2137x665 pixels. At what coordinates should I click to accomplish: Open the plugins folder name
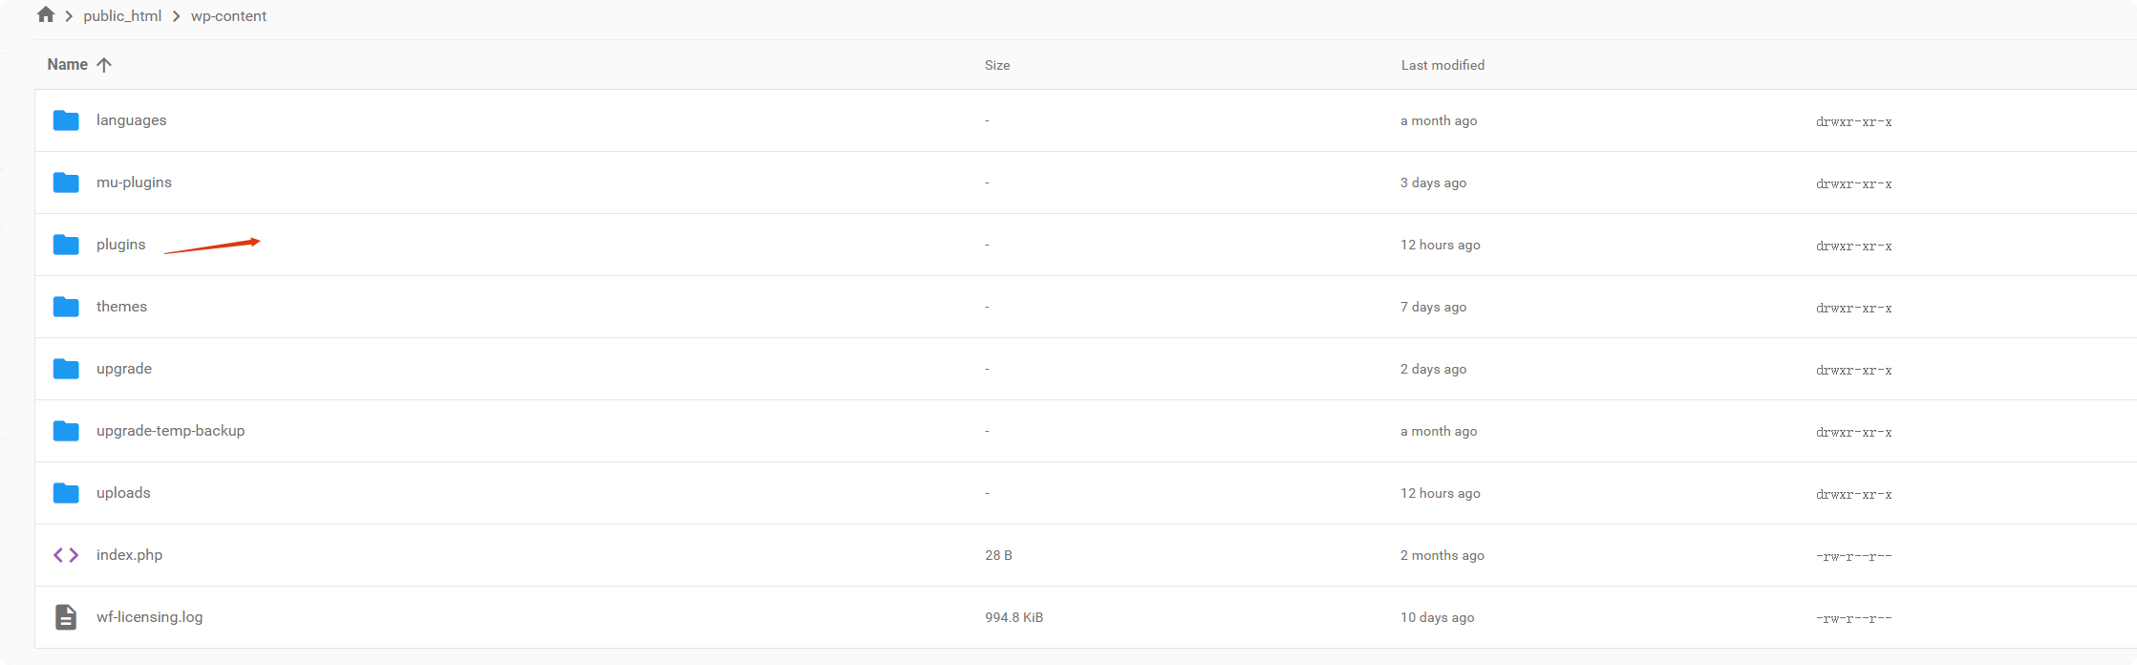point(121,245)
